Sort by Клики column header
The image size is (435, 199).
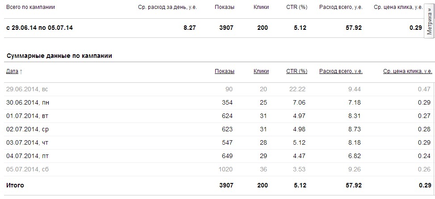261,71
